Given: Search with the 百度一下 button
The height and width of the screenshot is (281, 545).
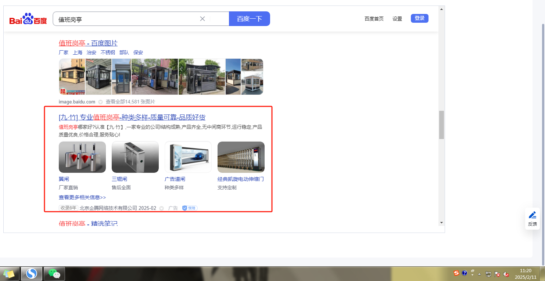Looking at the screenshot, I should point(250,19).
